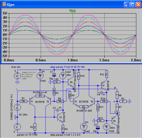The image size is (142, 138).
Task: Click the .tran 2m directive text
Action: pyautogui.click(x=16, y=67)
